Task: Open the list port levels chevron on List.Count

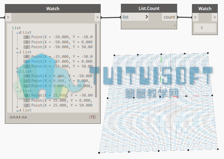Action: [146, 17]
